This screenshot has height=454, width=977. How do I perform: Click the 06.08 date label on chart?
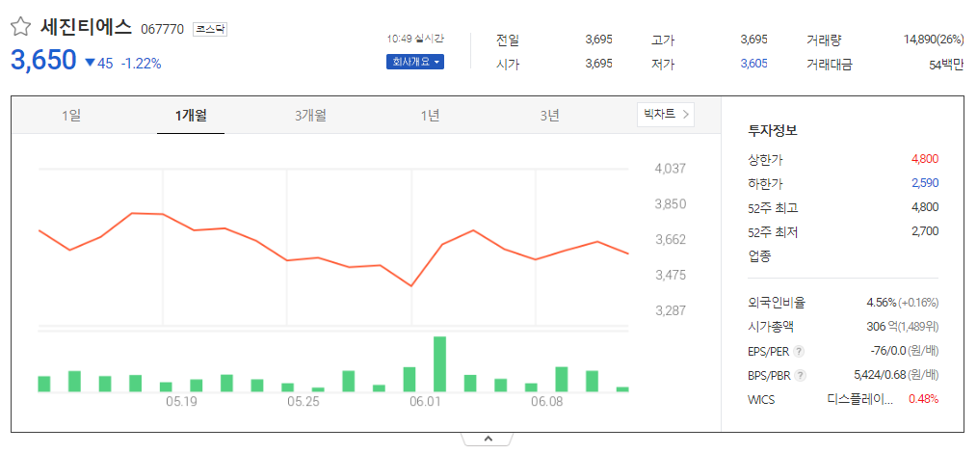point(547,402)
